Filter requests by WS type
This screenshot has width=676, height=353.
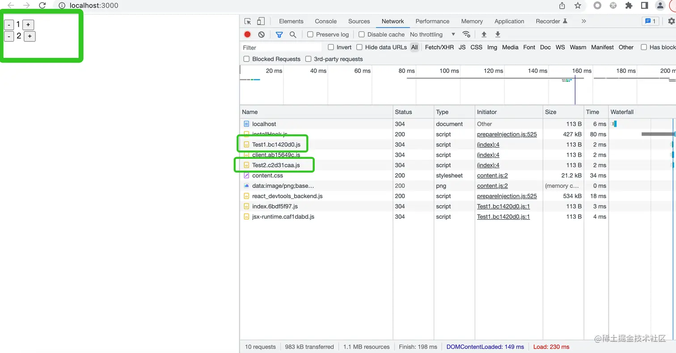(560, 47)
